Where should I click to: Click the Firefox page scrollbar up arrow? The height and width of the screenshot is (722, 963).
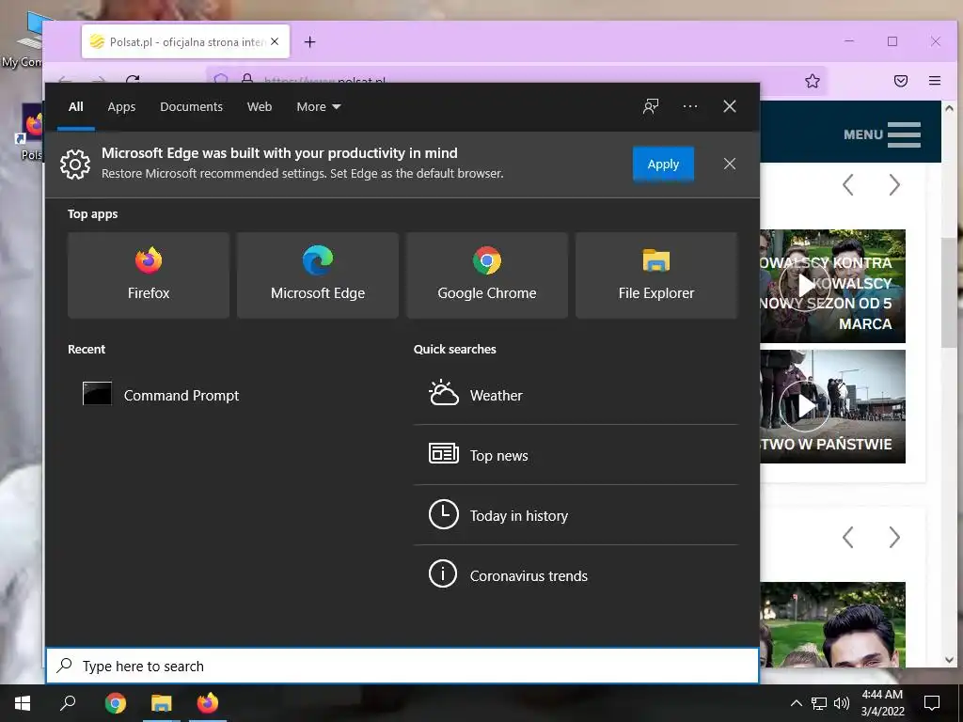click(950, 108)
